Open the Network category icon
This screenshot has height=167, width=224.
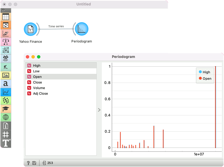pos(6,101)
